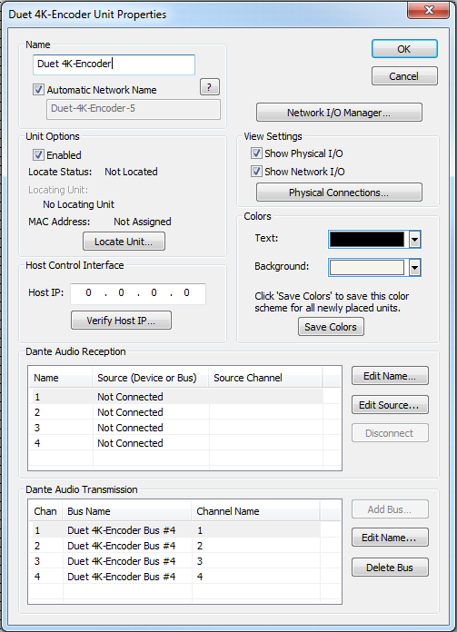
Task: Click the Bus Name column header
Action: (127, 511)
